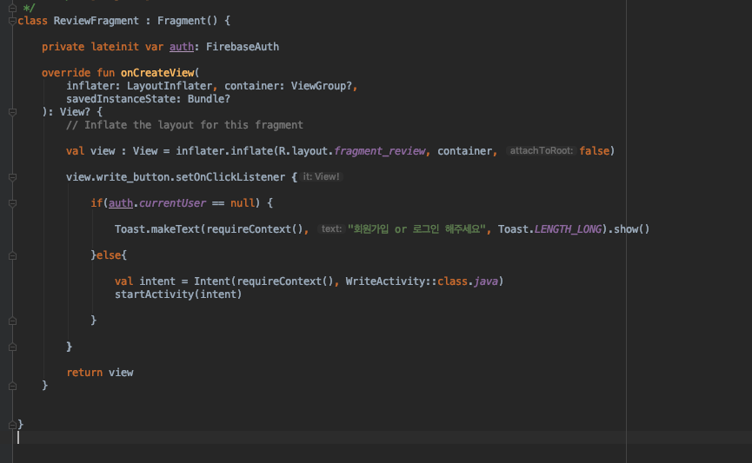The image size is (752, 463).
Task: Click the LayoutInflater parameter type
Action: pyautogui.click(x=170, y=86)
